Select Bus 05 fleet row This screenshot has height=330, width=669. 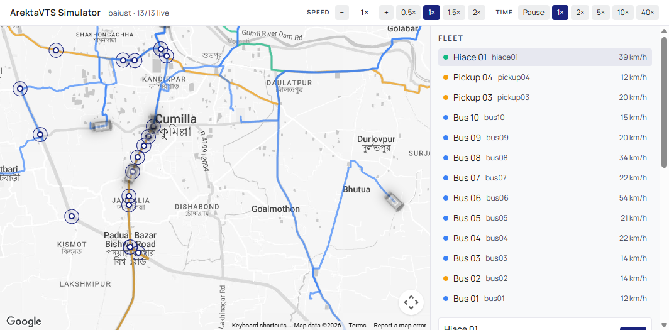point(545,218)
